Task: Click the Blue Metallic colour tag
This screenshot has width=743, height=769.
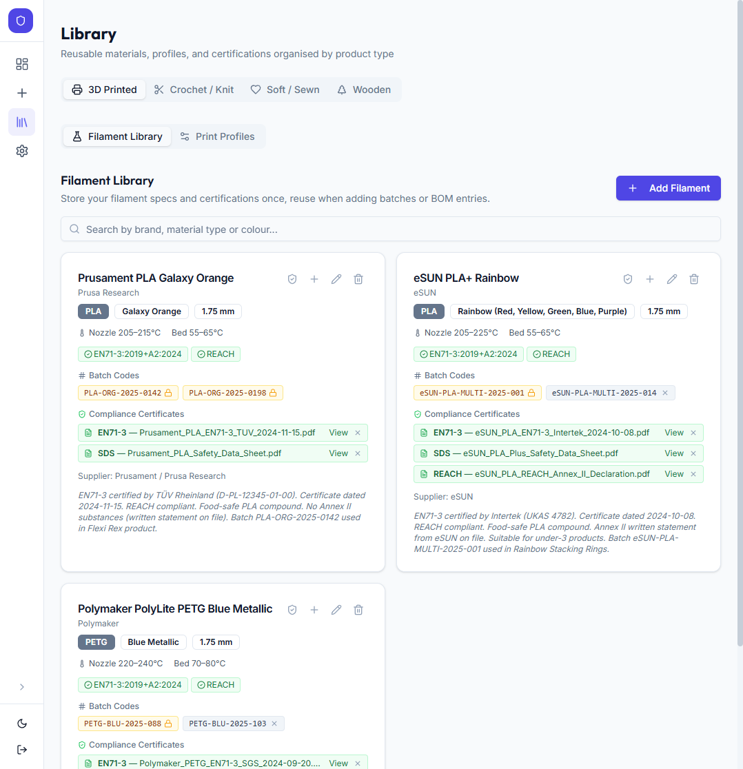Action: (x=154, y=642)
